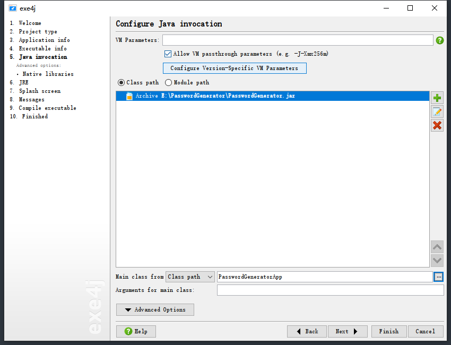This screenshot has width=451, height=345.
Task: Minimize the exe4j window
Action: 386,8
